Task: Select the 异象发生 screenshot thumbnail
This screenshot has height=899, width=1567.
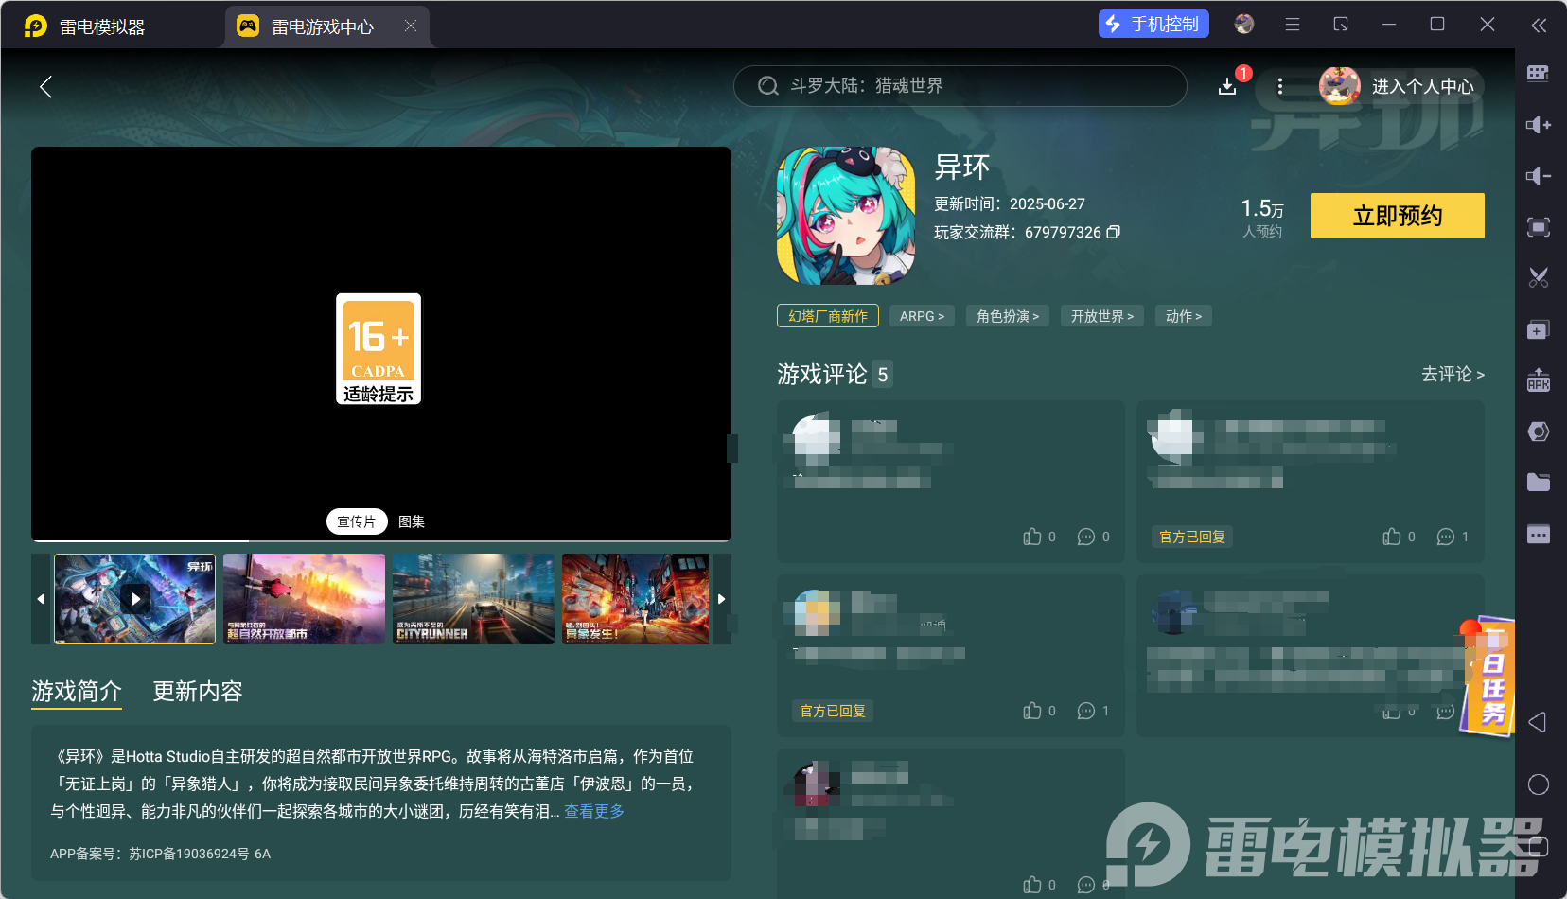Action: coord(636,599)
